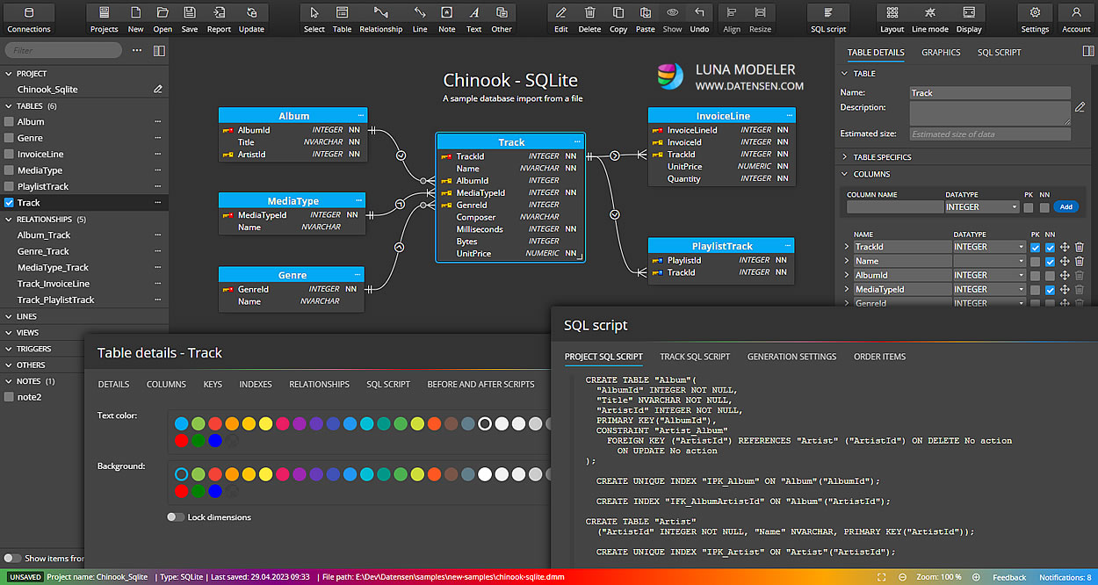
Task: Uncheck the NN checkbox for Name column
Action: [1049, 261]
